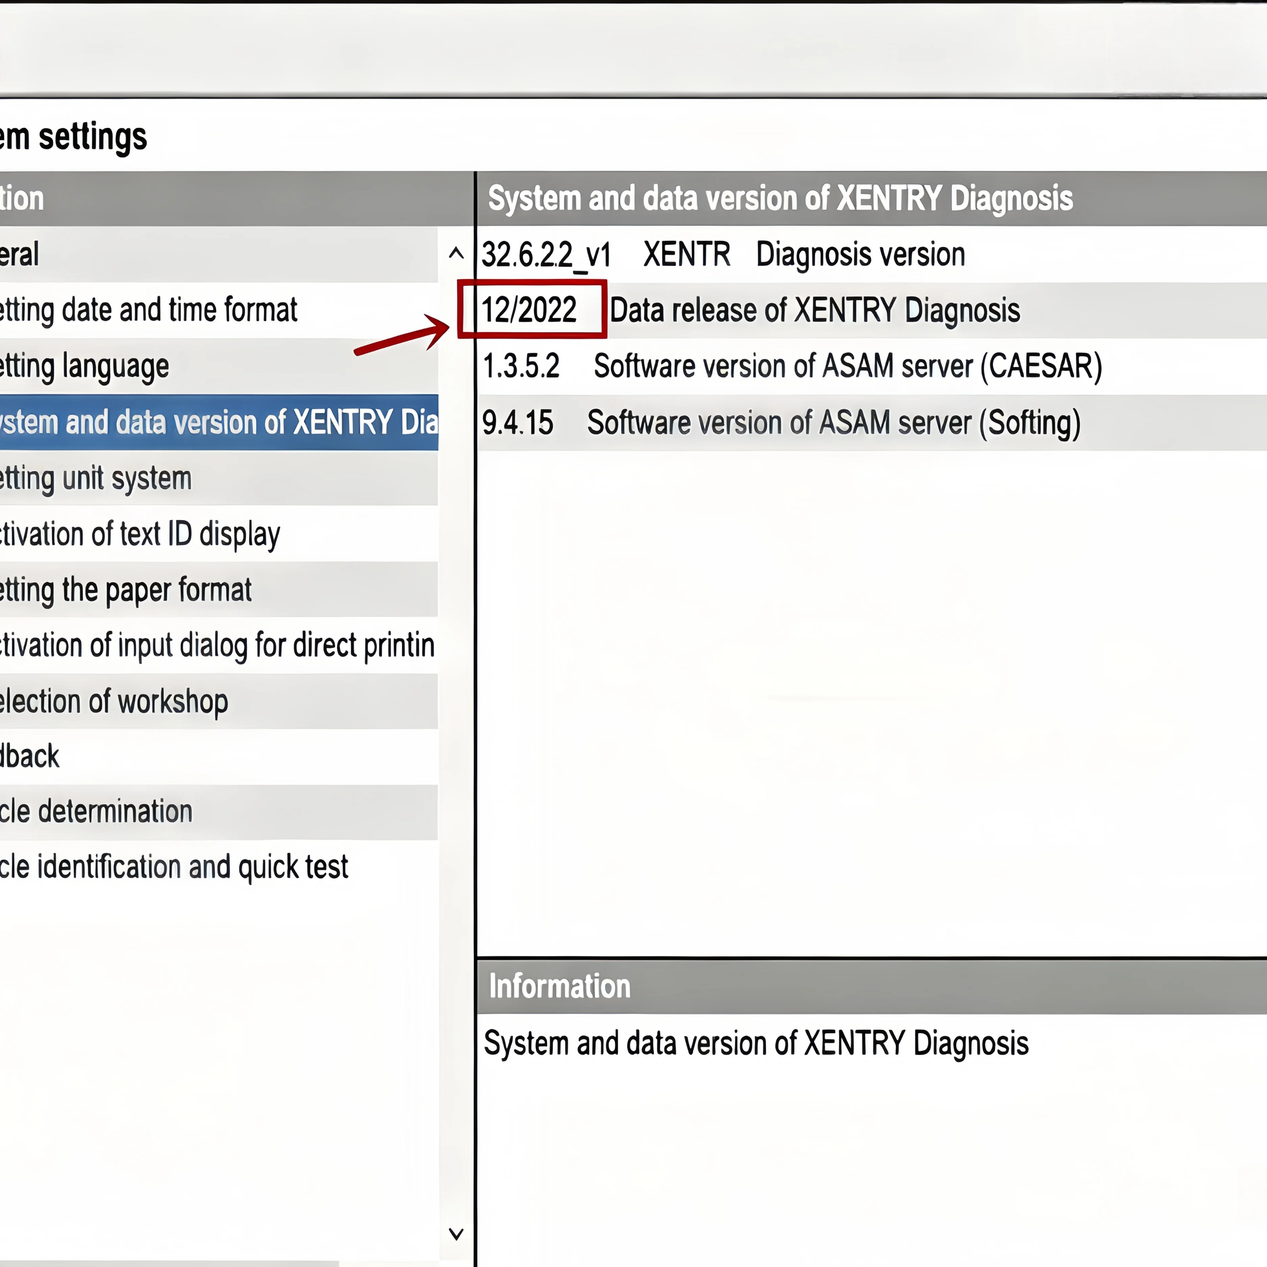The height and width of the screenshot is (1267, 1267).
Task: Open 'Vehicle identification and quick test' entry
Action: click(218, 868)
